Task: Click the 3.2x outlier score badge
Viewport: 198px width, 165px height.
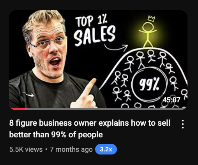Action: pos(106,149)
